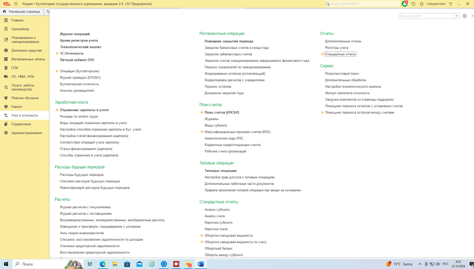Viewport: 474px width, 269px height.
Task: Open Акты сверки взаиморасчетов
Action: tap(82, 233)
